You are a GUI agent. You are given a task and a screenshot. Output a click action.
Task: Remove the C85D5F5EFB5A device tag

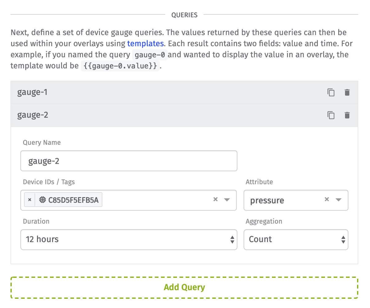click(x=30, y=200)
